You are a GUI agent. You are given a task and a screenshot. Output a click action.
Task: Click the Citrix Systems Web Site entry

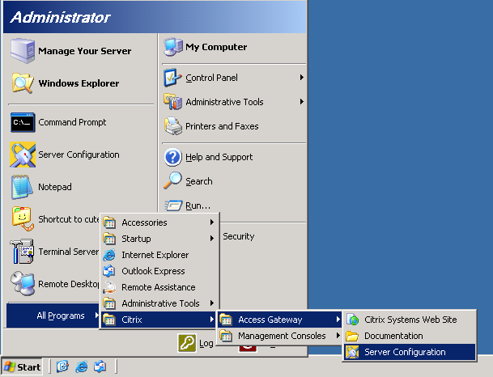[x=410, y=320]
